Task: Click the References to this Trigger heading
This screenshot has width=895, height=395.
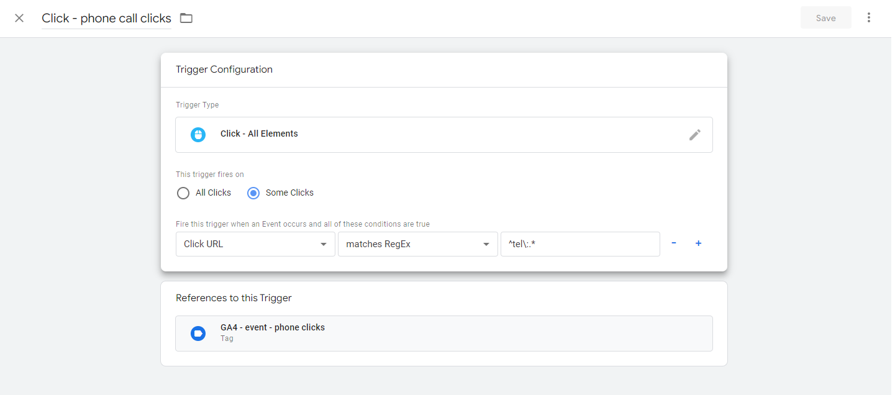Action: [x=234, y=298]
